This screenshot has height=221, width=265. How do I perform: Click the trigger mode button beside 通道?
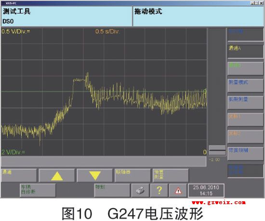[132, 175]
